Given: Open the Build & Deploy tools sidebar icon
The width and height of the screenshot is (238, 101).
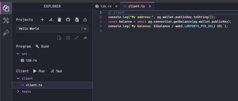Looking at the screenshot, I should coord(6,20).
